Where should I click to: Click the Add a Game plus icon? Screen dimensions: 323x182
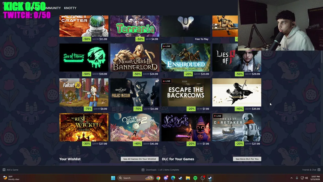pos(4,170)
